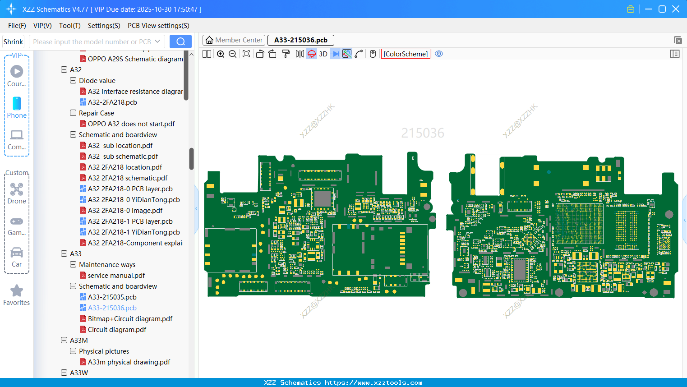Click the paint roller icon
Viewport: 687px width, 387px height.
tap(286, 54)
